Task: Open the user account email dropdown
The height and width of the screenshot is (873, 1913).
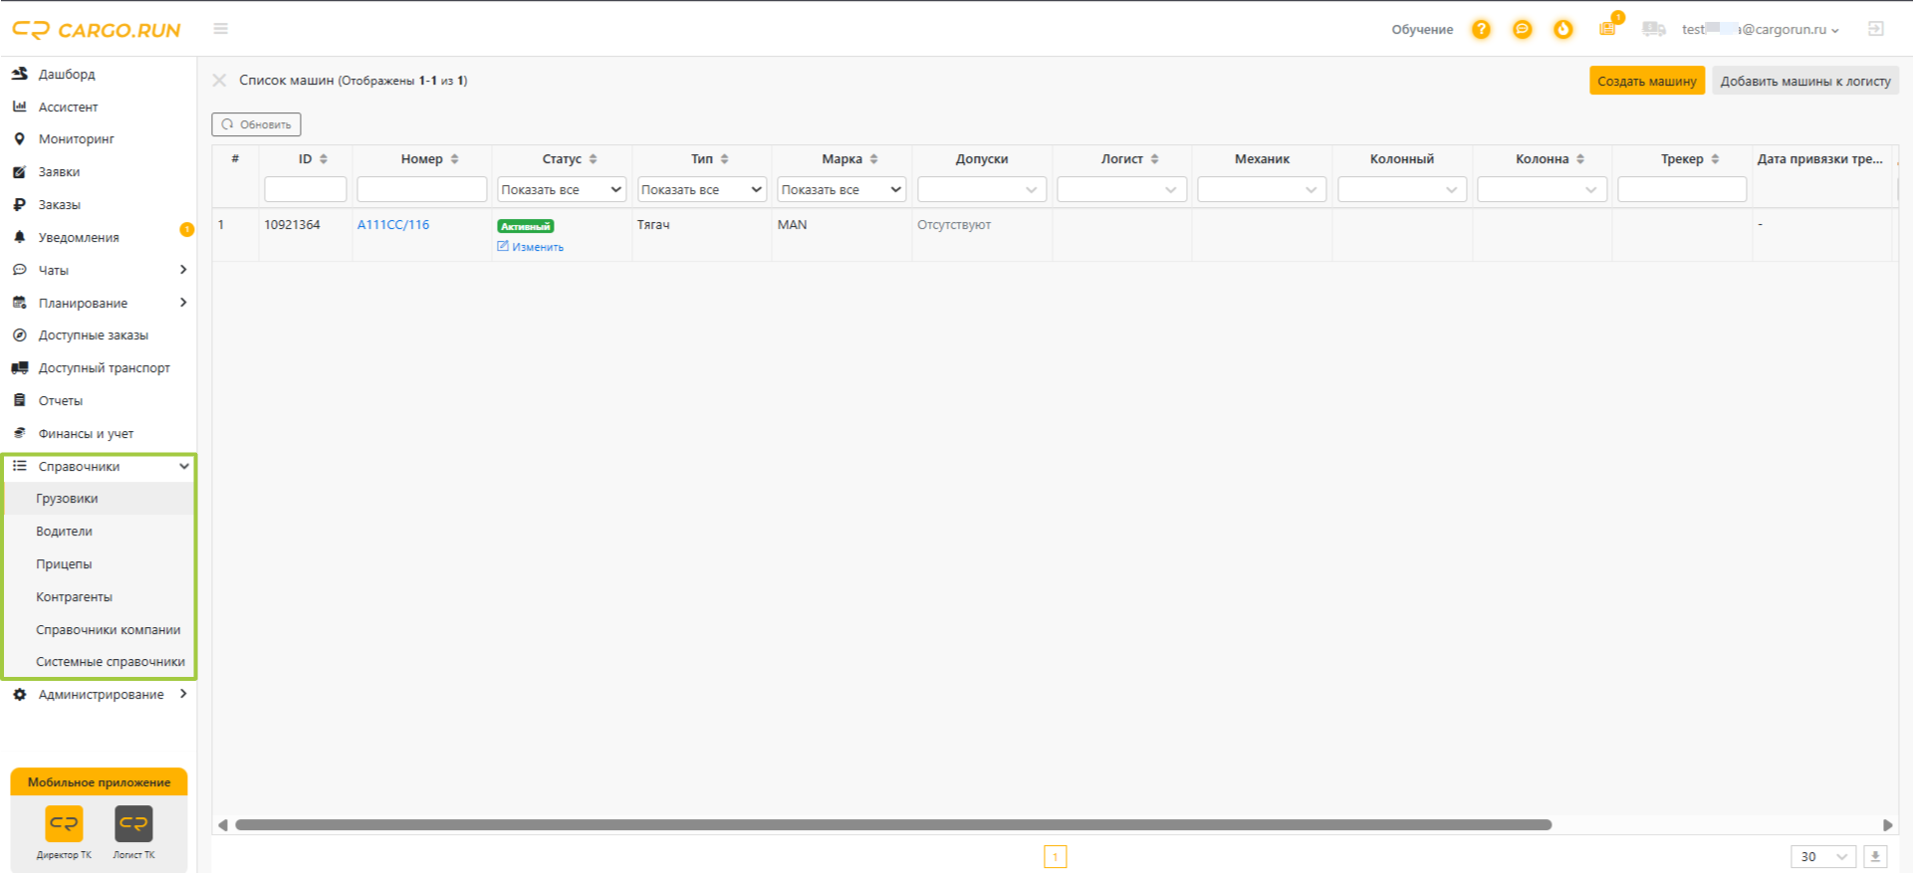Action: pos(1761,29)
